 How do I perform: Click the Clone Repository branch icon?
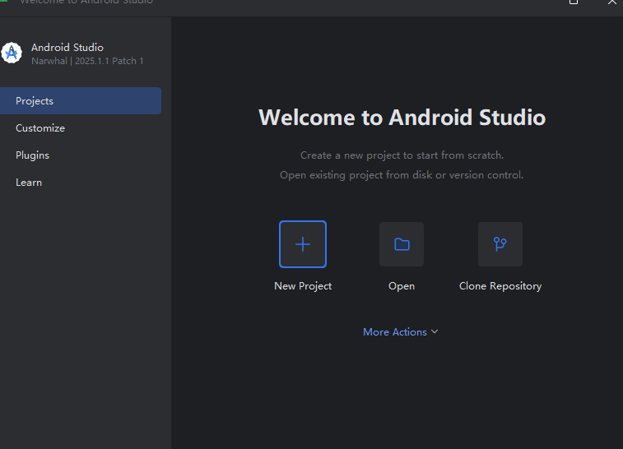point(500,244)
